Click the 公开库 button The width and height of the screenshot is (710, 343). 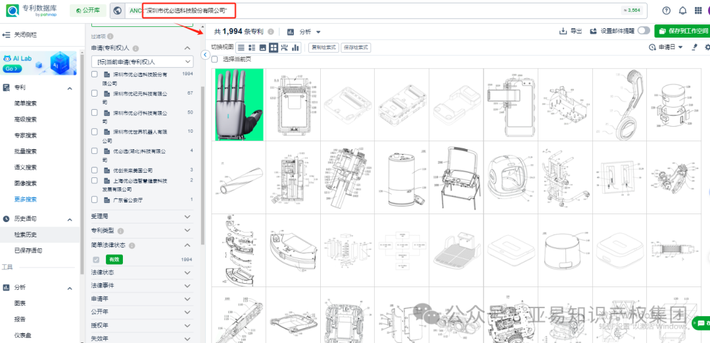[88, 11]
